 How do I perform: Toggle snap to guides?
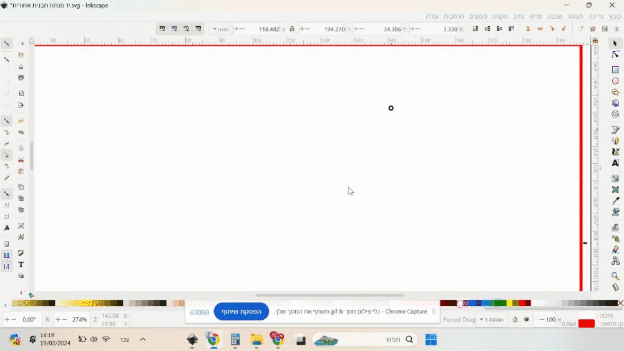7,267
